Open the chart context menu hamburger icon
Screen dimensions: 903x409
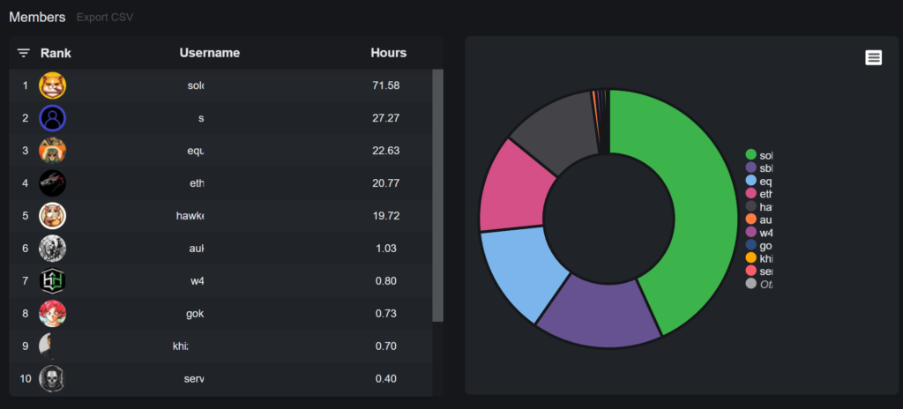click(x=873, y=57)
